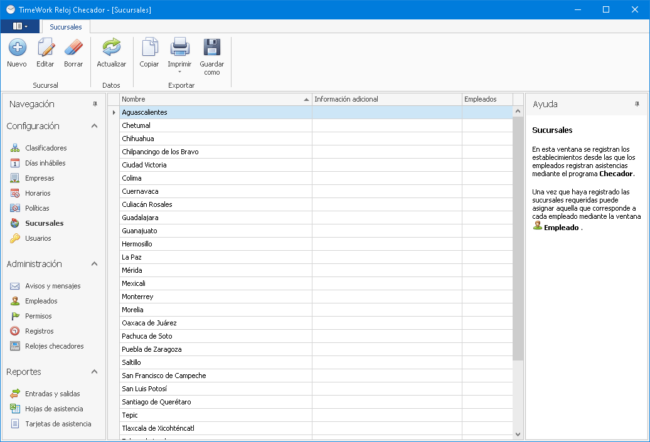Toggle the pin on the Ayuda panel
Image resolution: width=650 pixels, height=442 pixels.
[x=637, y=104]
